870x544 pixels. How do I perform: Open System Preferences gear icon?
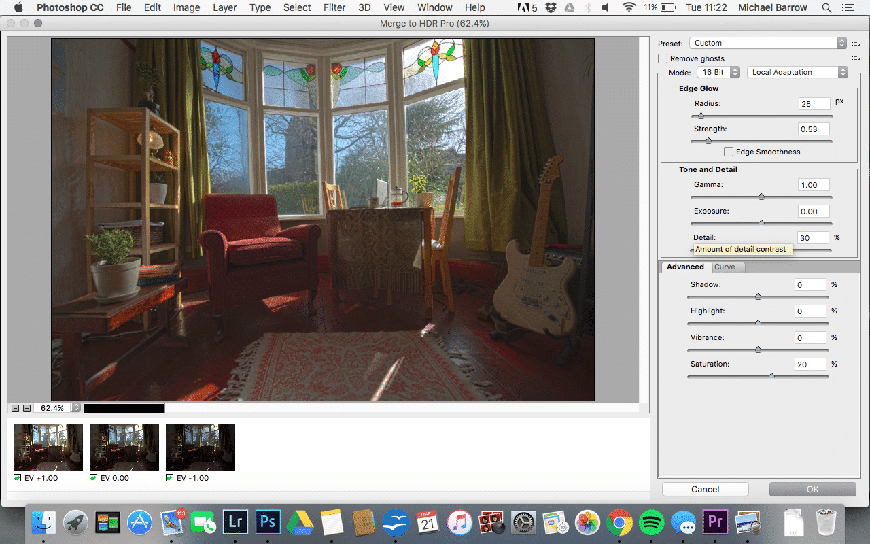(523, 522)
